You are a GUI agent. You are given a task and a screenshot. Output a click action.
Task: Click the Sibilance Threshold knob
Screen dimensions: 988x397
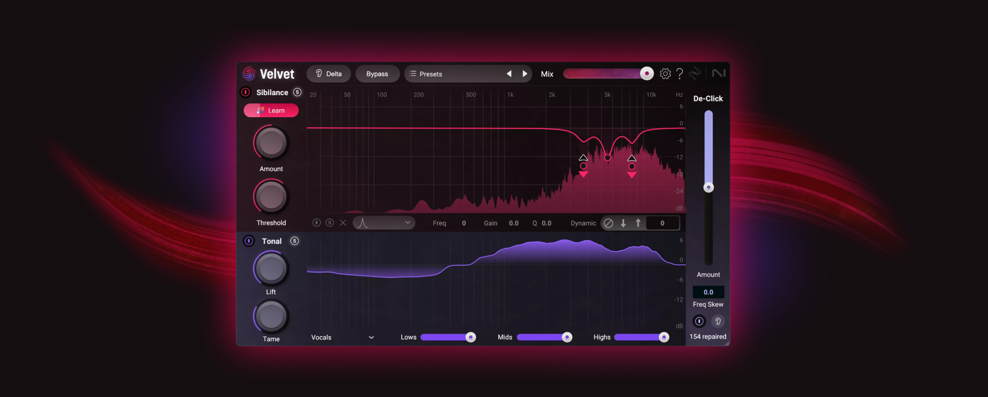pos(271,196)
